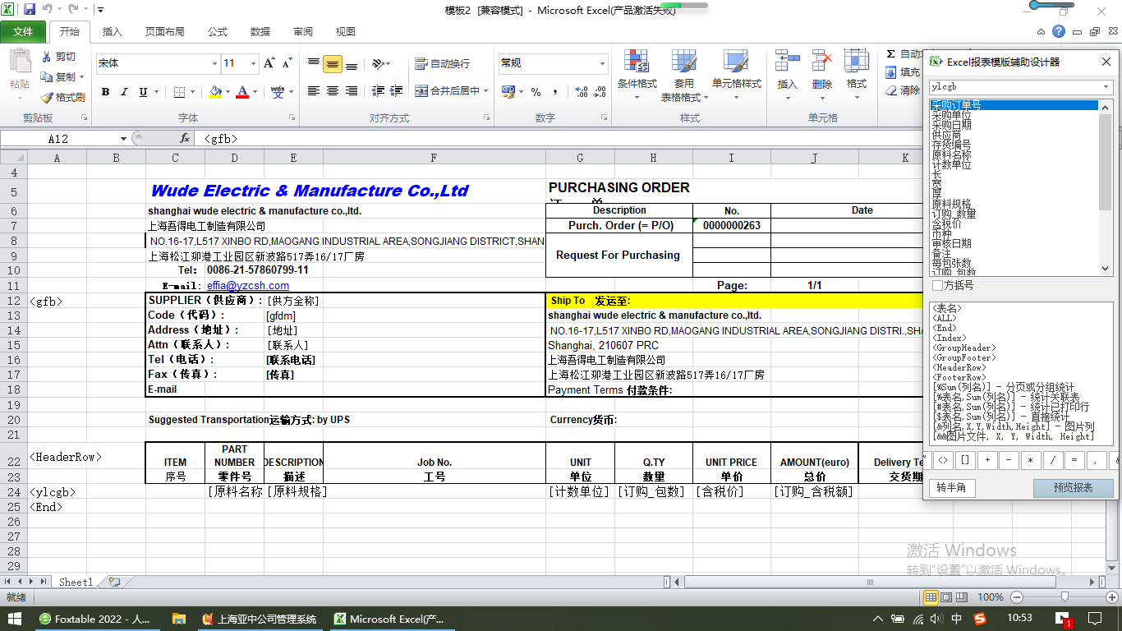This screenshot has width=1122, height=631.
Task: Open the Excel Help question mark icon
Action: tap(1059, 32)
